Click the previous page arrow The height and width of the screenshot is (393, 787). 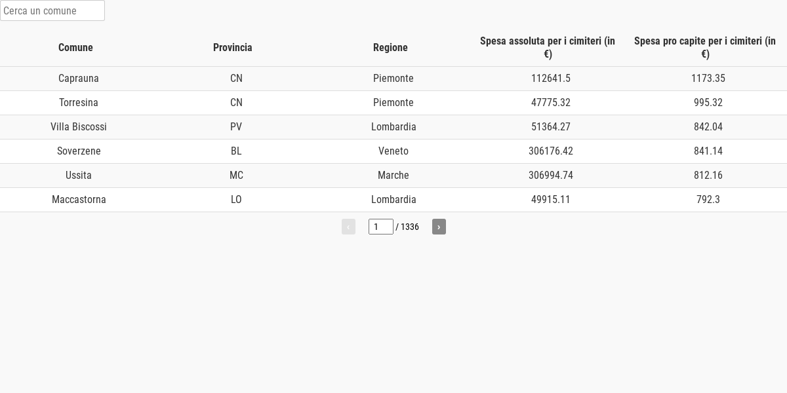[x=348, y=227]
